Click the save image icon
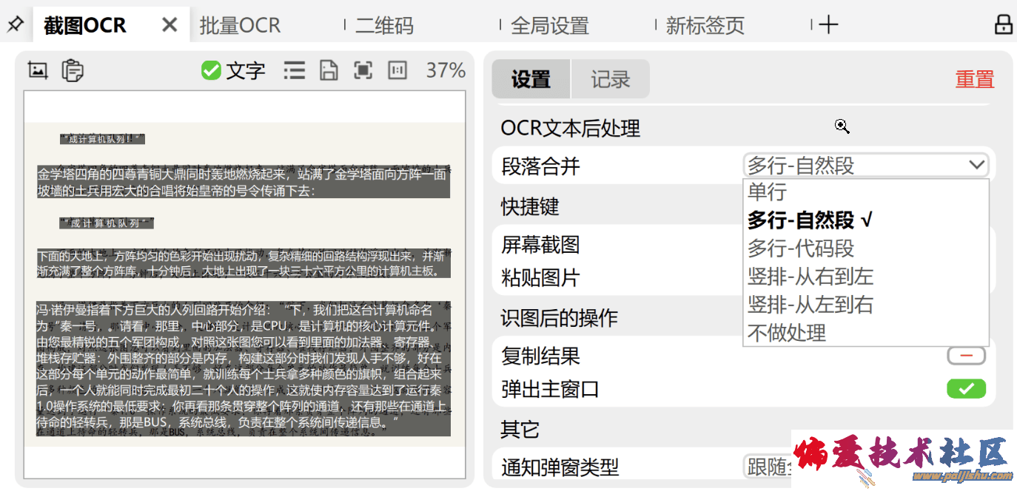The width and height of the screenshot is (1017, 494). click(329, 70)
